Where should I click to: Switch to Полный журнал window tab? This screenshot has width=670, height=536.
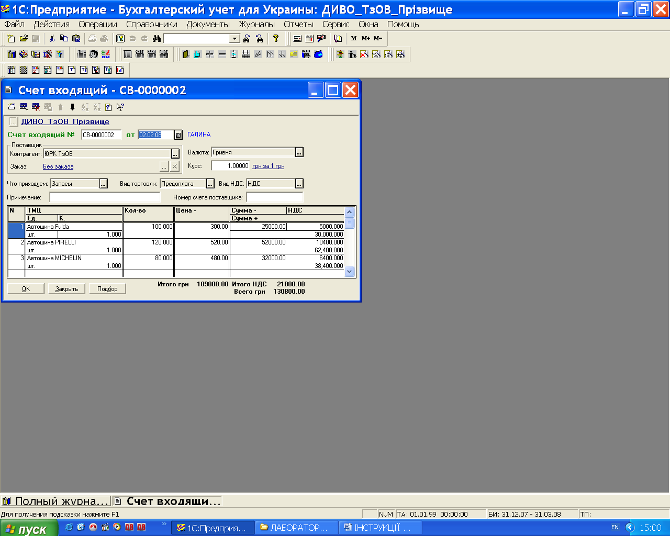point(56,501)
